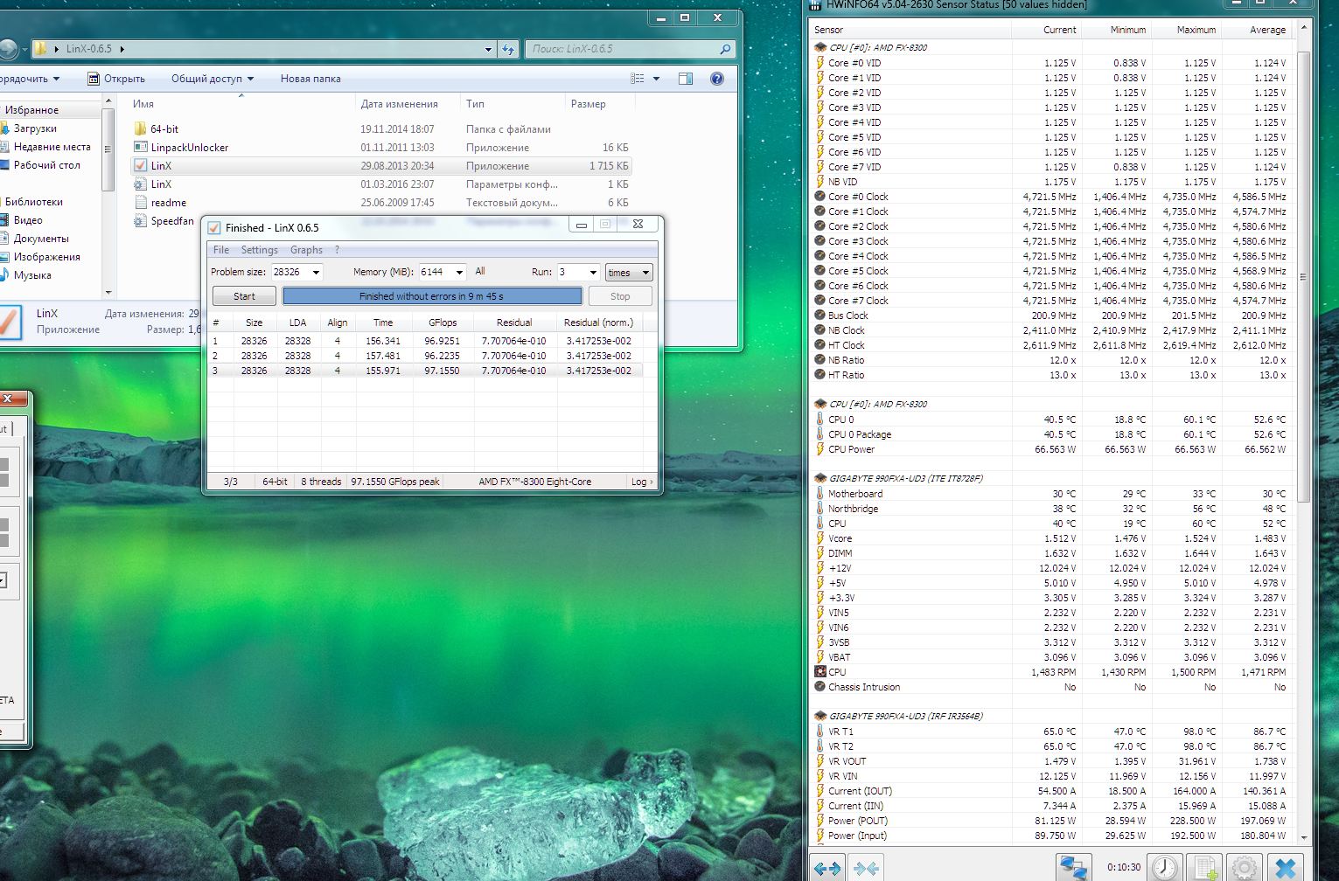This screenshot has height=881, width=1339.
Task: Collapse sensor columns with inward-arrows icon in HWiNFO
Action: tap(867, 868)
